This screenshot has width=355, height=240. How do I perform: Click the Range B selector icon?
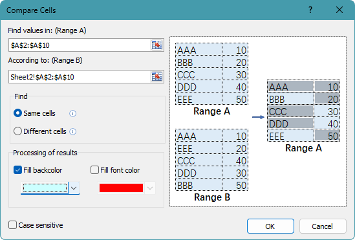(156, 77)
